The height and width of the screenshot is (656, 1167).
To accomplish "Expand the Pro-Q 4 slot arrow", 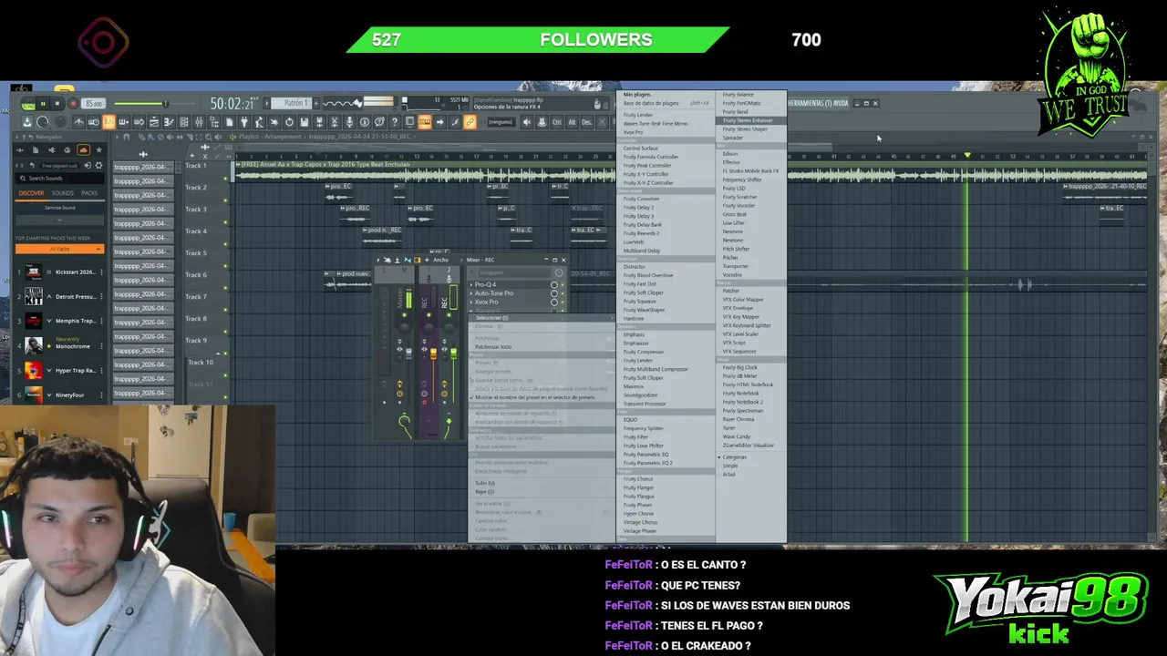I will pos(471,284).
